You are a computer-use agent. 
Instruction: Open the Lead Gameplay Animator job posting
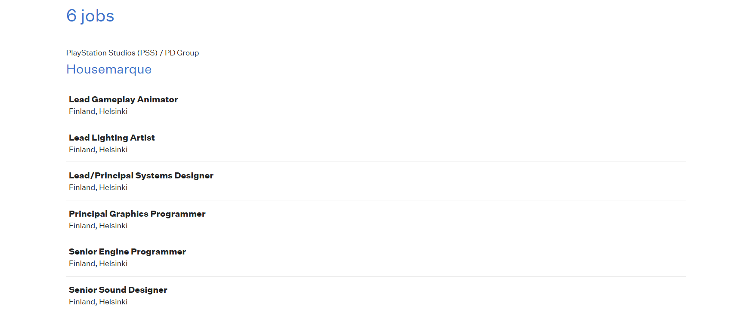(x=123, y=100)
